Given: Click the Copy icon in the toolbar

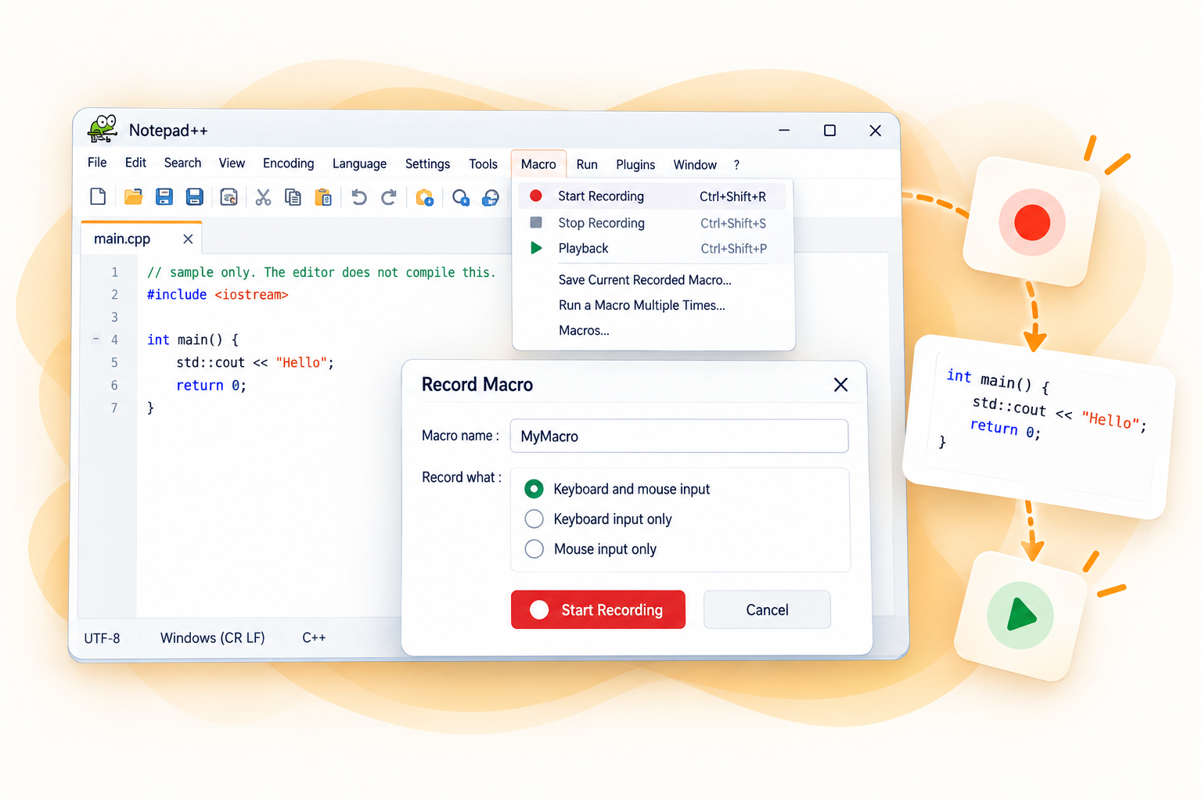Looking at the screenshot, I should [293, 196].
